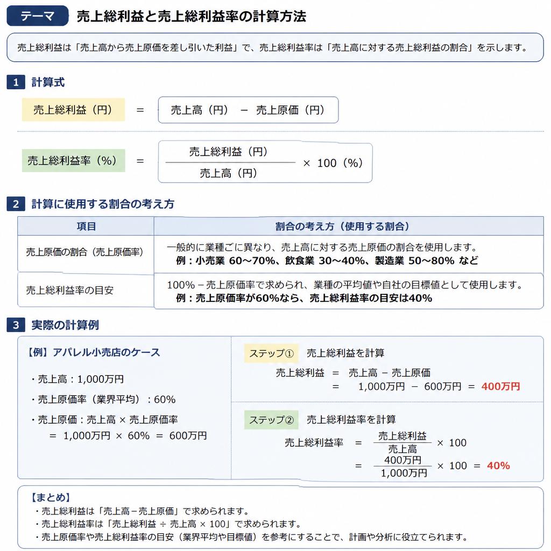This screenshot has height=551, width=551.
Task: Click the 実際の計算例 heading
Action: click(65, 325)
